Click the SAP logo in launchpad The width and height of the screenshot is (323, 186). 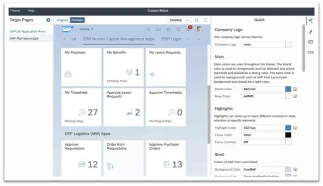click(x=68, y=29)
